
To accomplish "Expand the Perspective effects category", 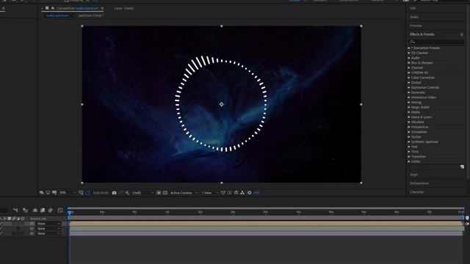I will pos(409,127).
